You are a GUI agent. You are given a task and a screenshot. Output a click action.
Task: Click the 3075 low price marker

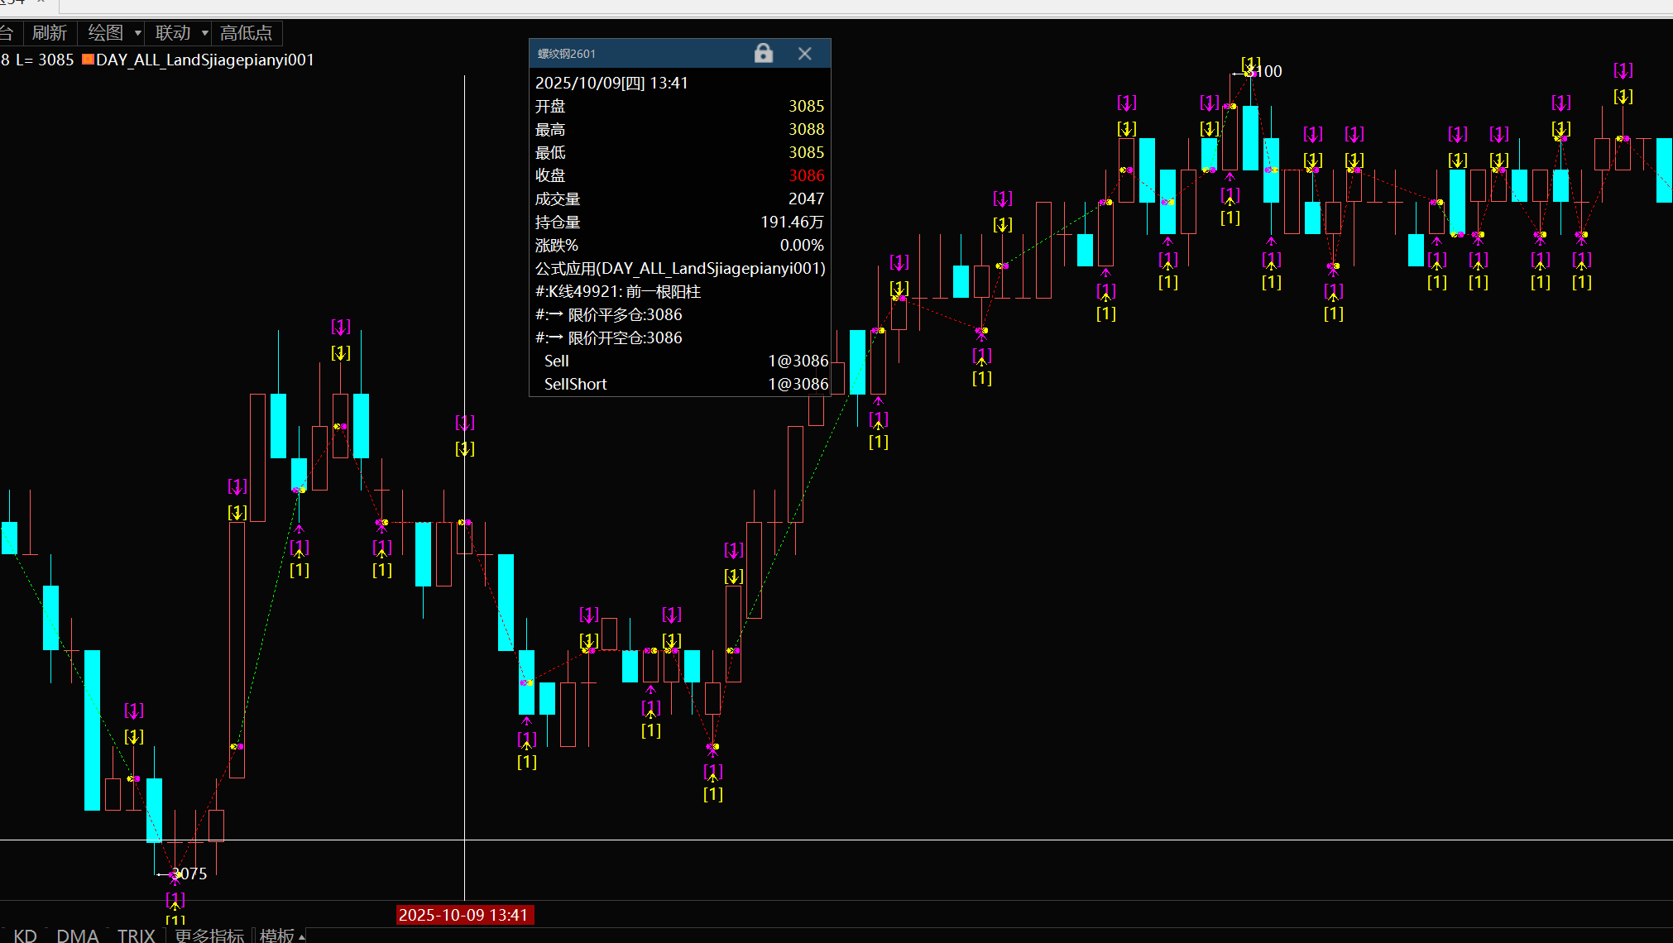189,874
